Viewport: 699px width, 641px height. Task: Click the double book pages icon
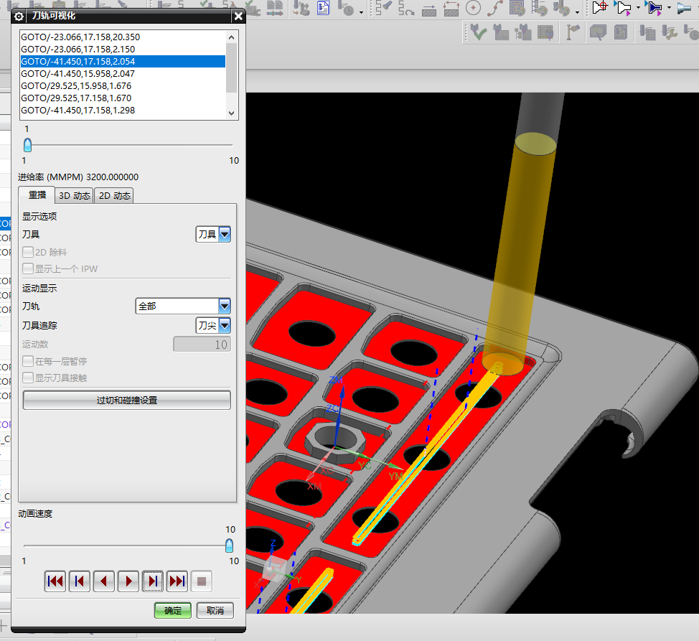coord(275,8)
